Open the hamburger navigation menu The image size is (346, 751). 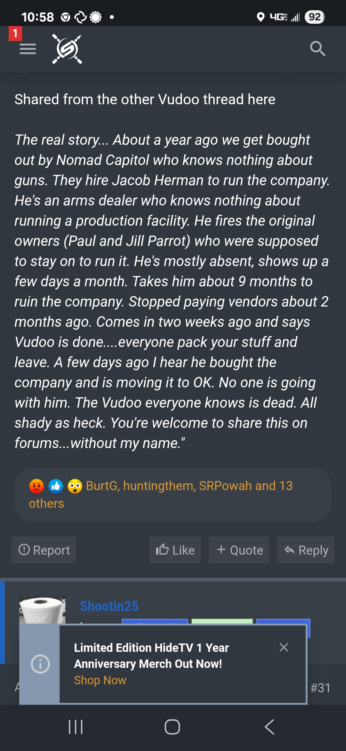[28, 49]
